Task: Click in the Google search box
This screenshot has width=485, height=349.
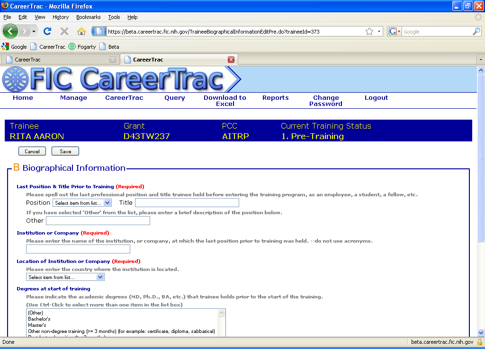Action: pyautogui.click(x=437, y=32)
